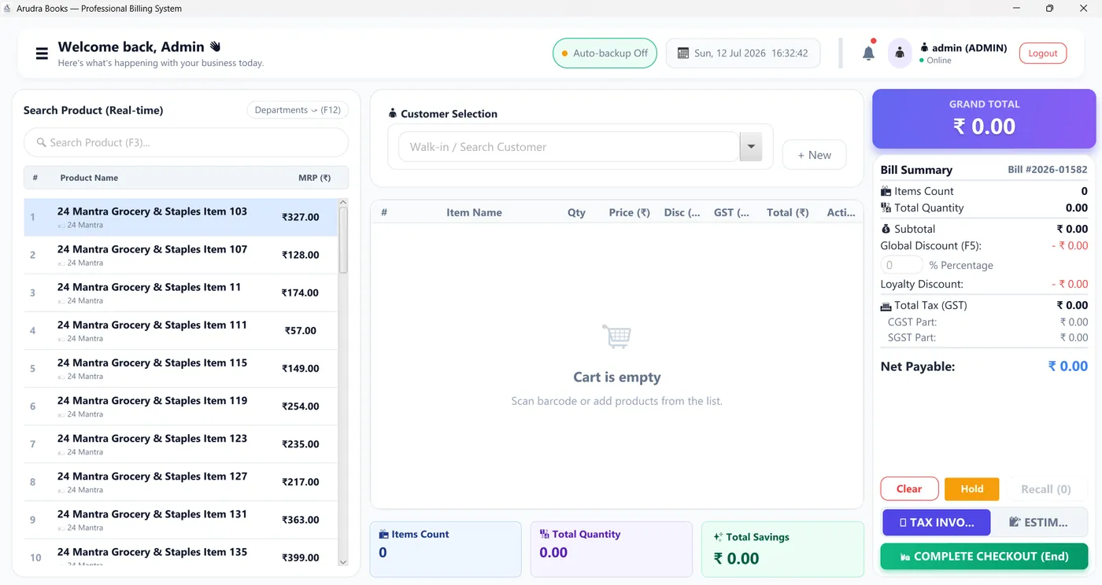The width and height of the screenshot is (1102, 585).
Task: Click the admin user avatar icon
Action: (x=900, y=53)
